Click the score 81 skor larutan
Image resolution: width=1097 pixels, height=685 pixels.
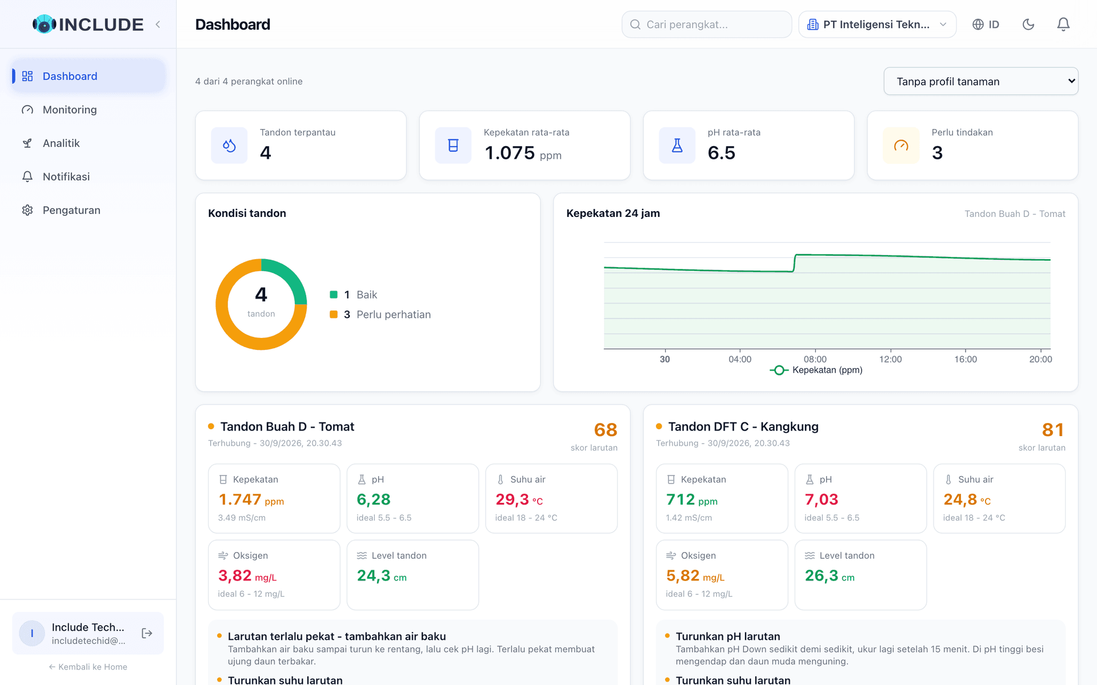[x=1042, y=436]
